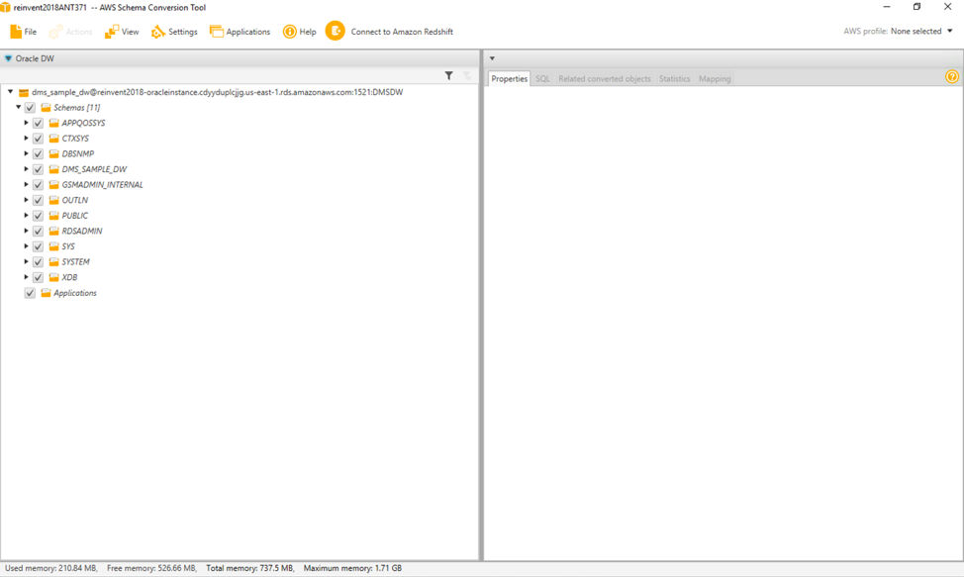Collapse the Schemas [11] node
Screen dimensions: 964x577
[19, 107]
